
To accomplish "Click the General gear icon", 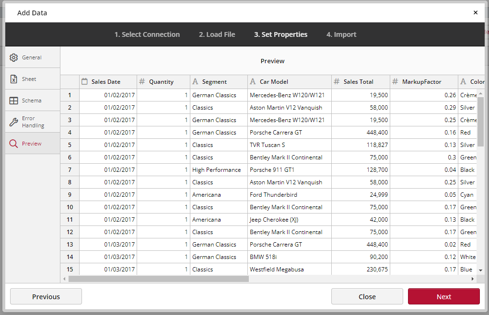I will pos(14,57).
